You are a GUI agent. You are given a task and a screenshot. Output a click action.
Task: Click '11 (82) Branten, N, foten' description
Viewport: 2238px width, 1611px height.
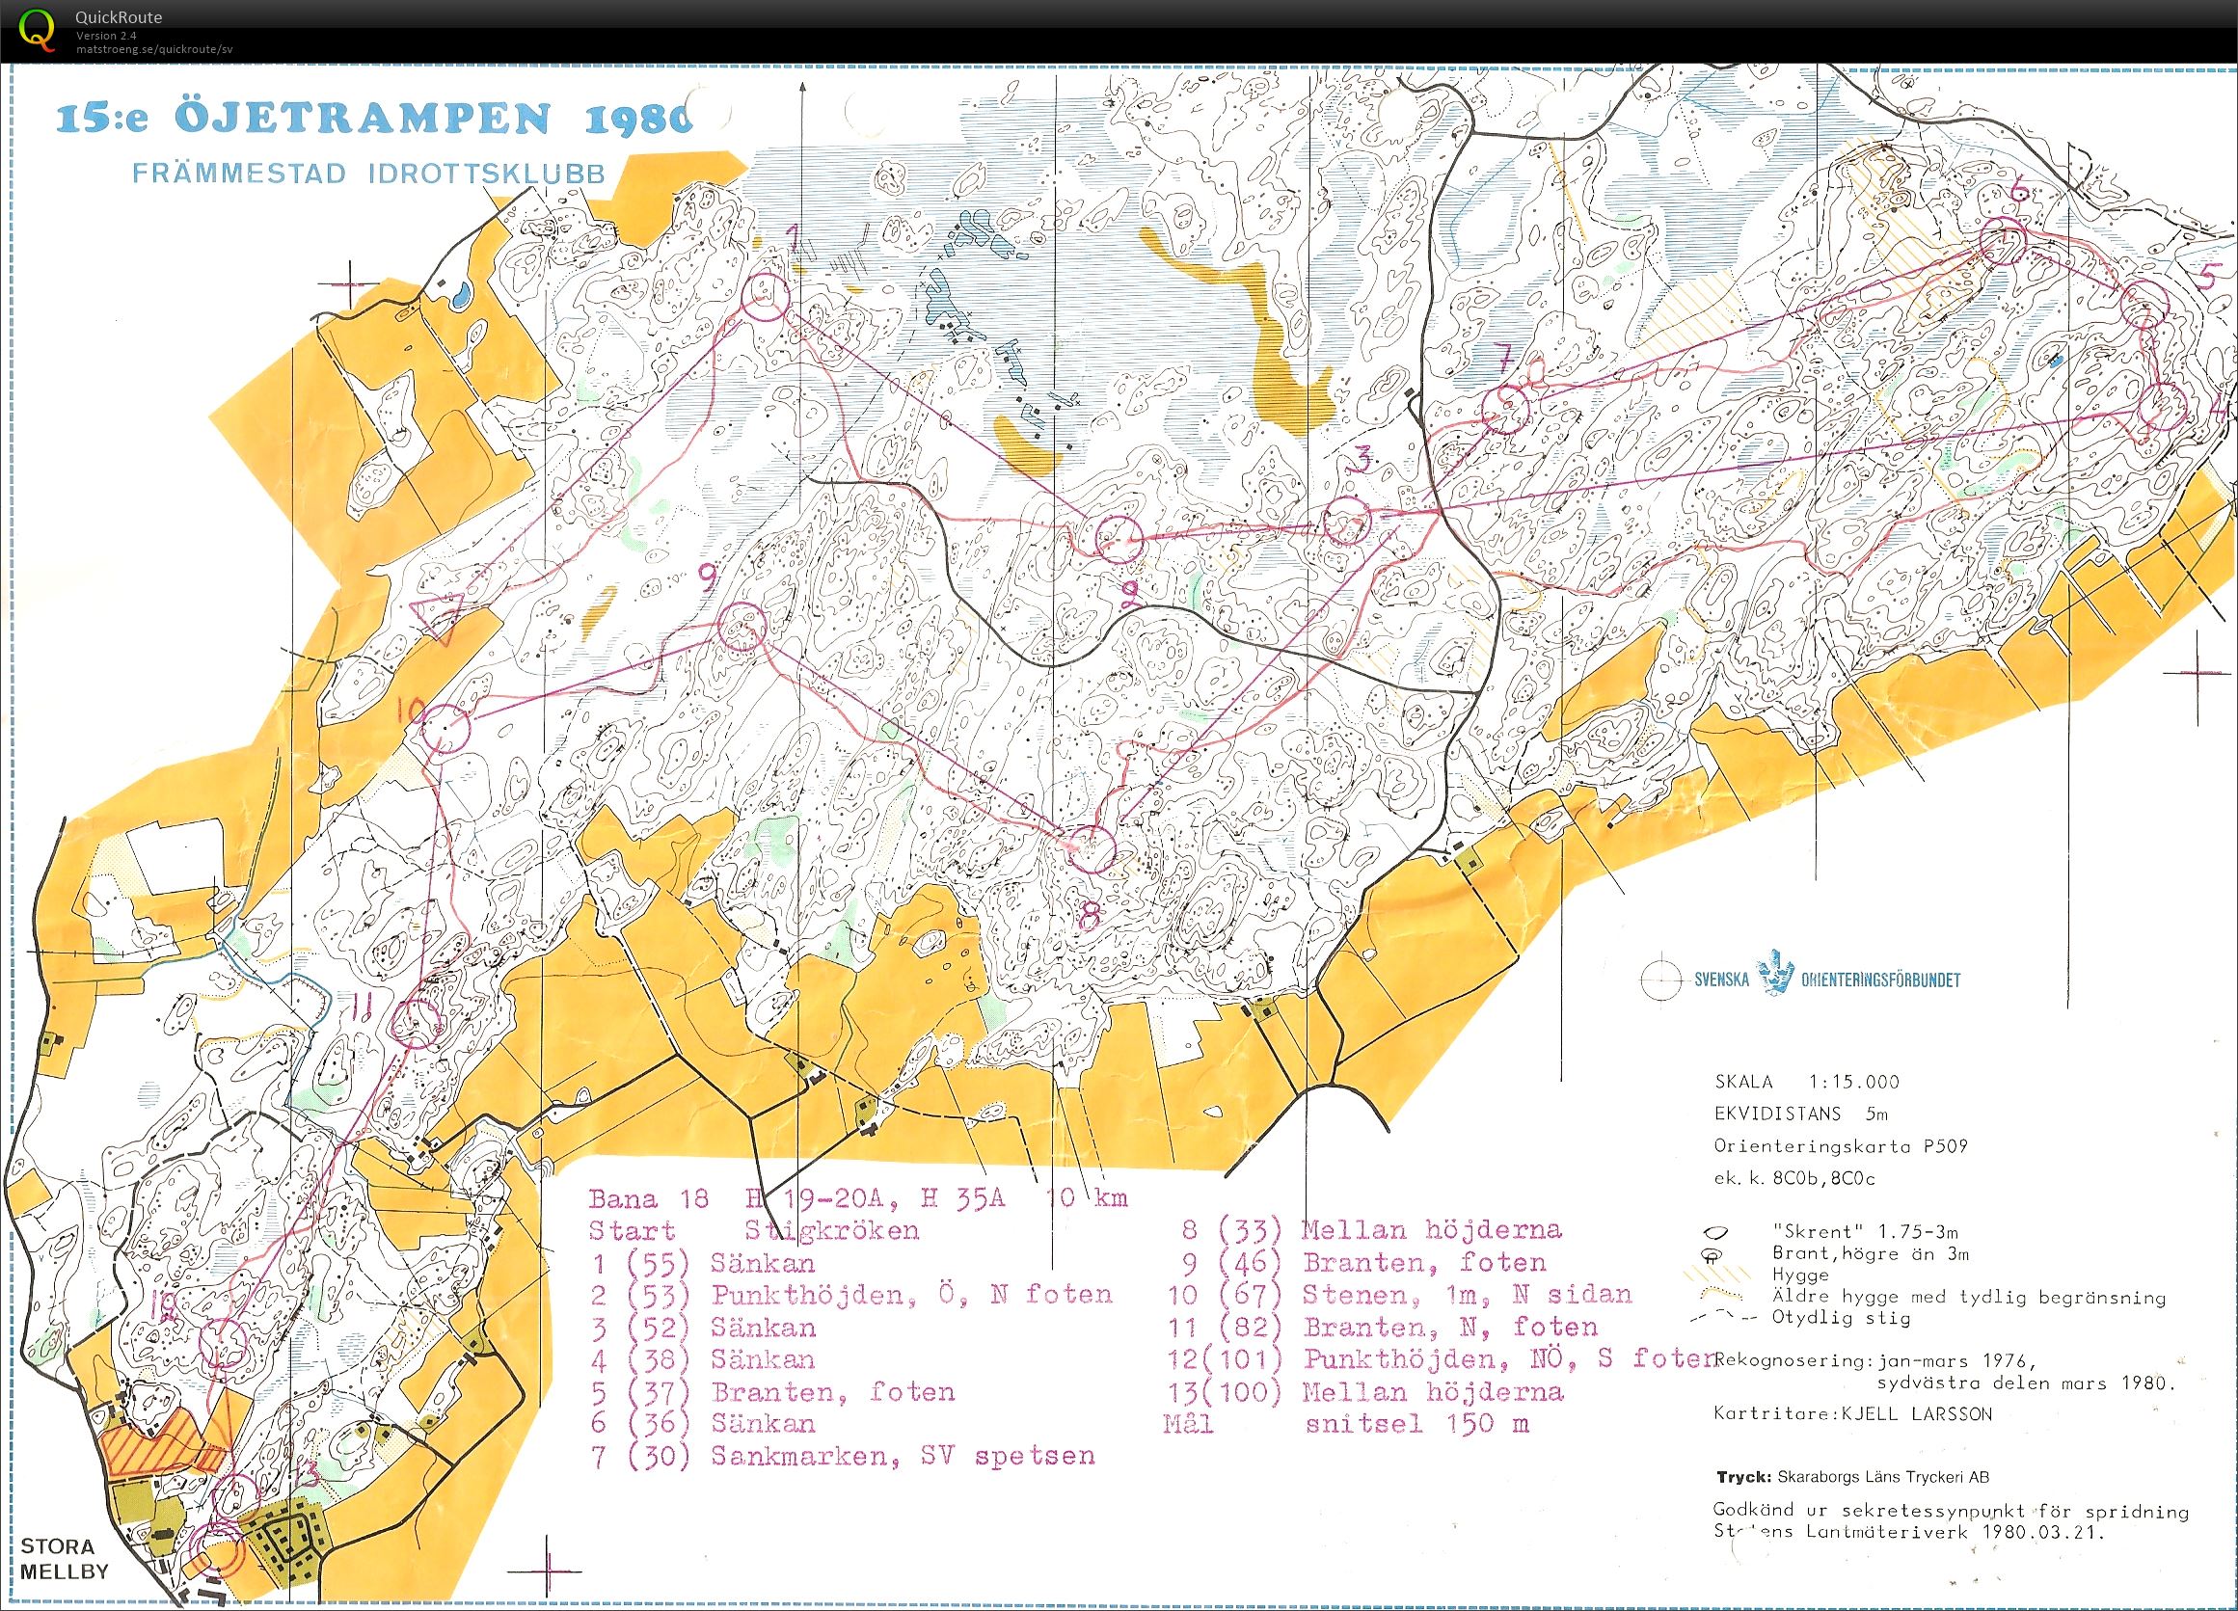[x=1384, y=1327]
